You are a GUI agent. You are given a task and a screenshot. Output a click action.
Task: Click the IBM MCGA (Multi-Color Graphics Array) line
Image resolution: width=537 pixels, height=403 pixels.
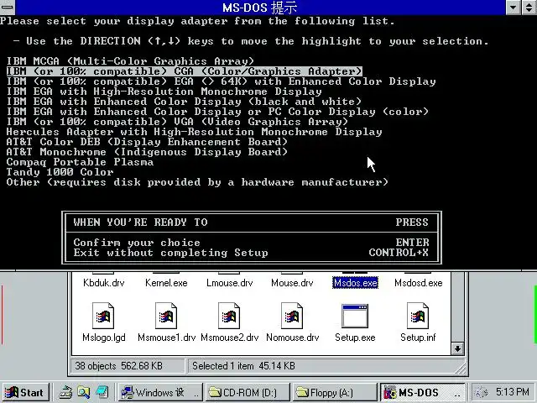[130, 61]
